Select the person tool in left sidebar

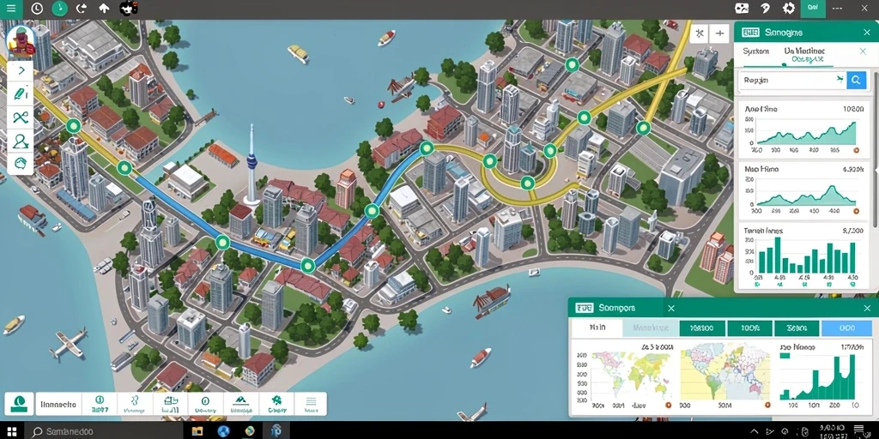click(x=21, y=140)
